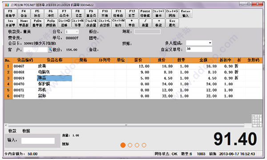Select the first filled orange page dot

[123, 145]
